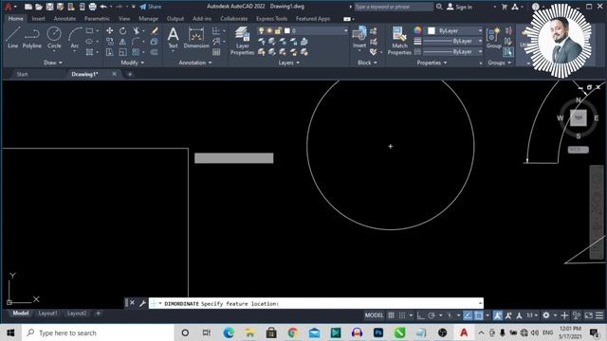The width and height of the screenshot is (607, 341).
Task: Toggle the layer lock icon
Action: pos(278,30)
